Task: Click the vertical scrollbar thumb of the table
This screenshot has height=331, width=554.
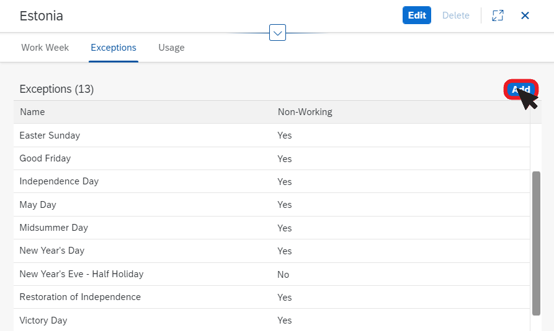Action: click(536, 243)
